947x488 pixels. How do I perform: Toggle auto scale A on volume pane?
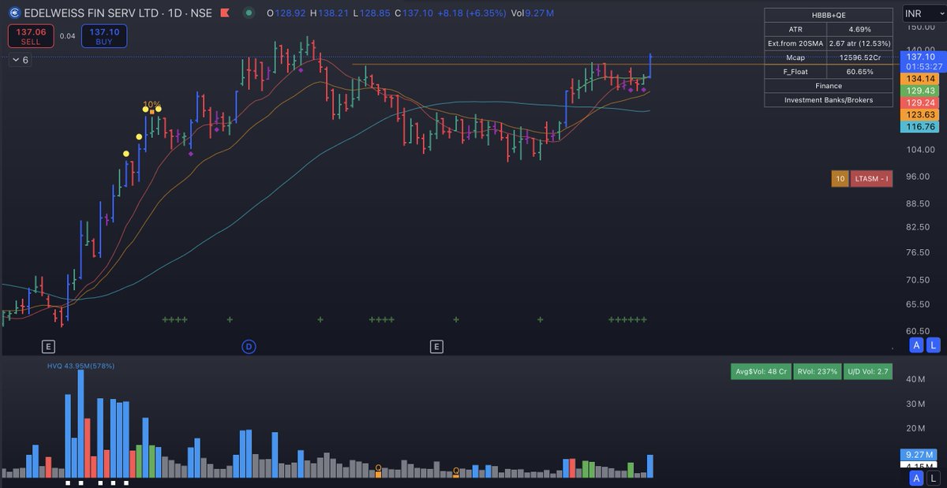tap(916, 479)
